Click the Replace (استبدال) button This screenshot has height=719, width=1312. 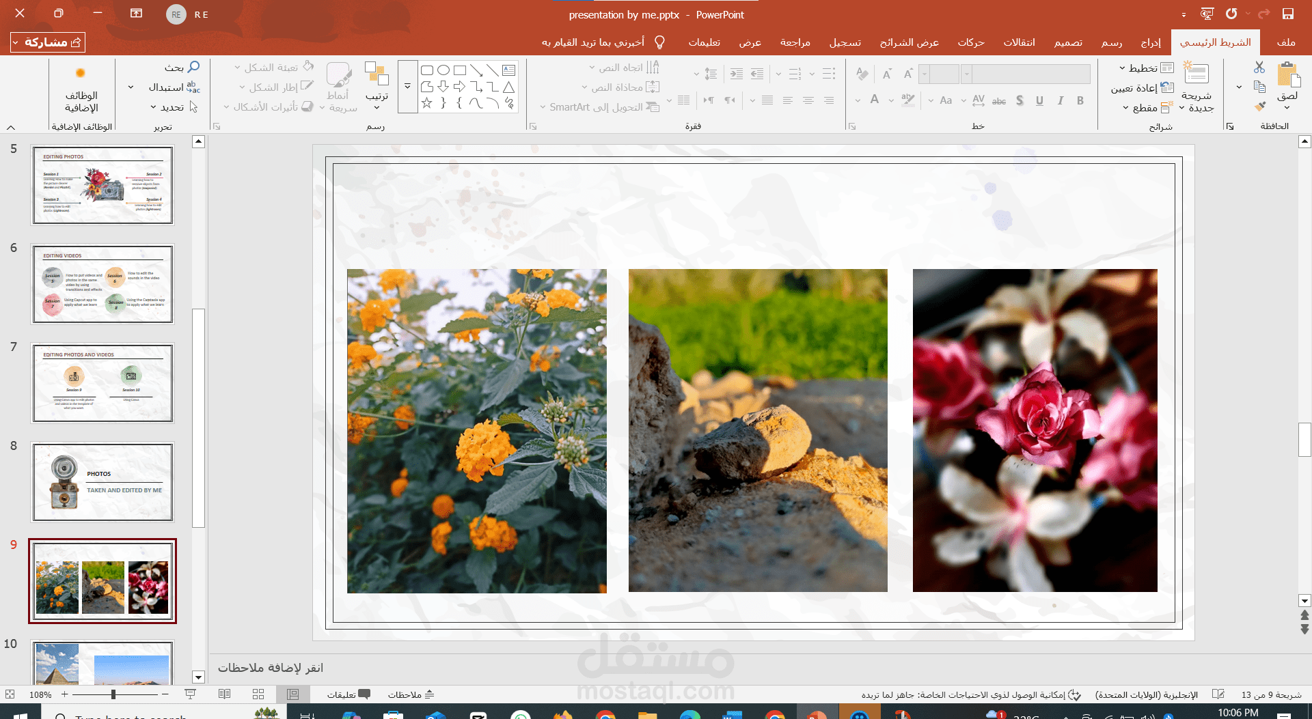point(174,87)
